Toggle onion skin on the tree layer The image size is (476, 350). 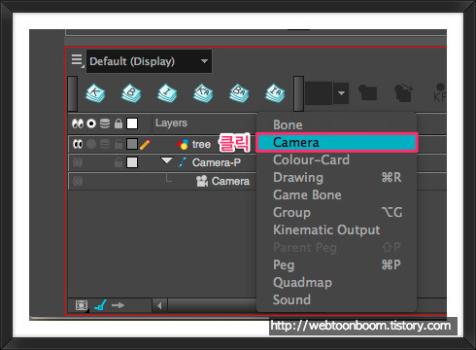(x=105, y=144)
